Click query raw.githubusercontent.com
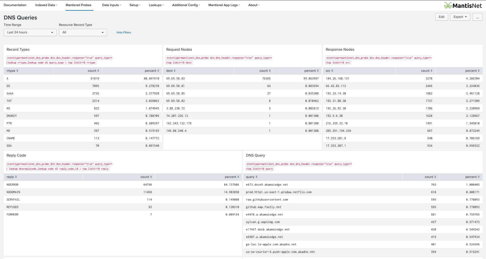This screenshot has height=259, width=486. point(267,200)
